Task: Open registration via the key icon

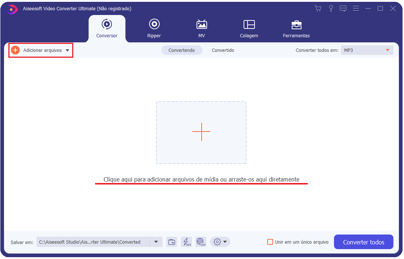Action: [331, 8]
